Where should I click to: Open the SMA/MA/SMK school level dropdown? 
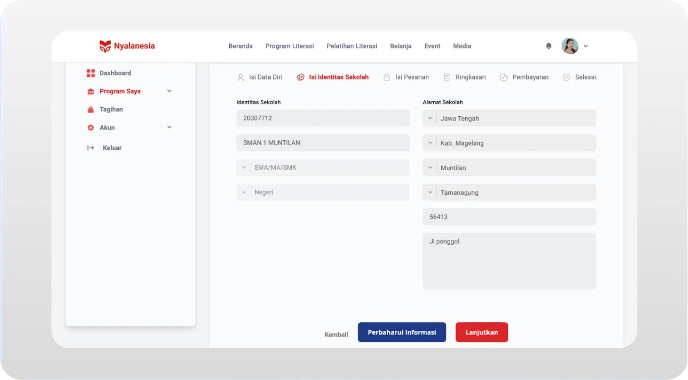323,168
